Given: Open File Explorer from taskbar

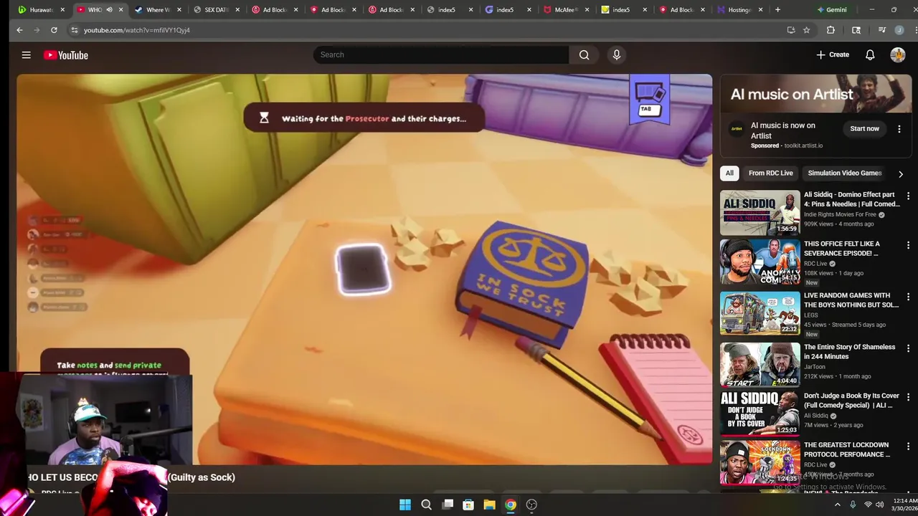Looking at the screenshot, I should tap(489, 505).
